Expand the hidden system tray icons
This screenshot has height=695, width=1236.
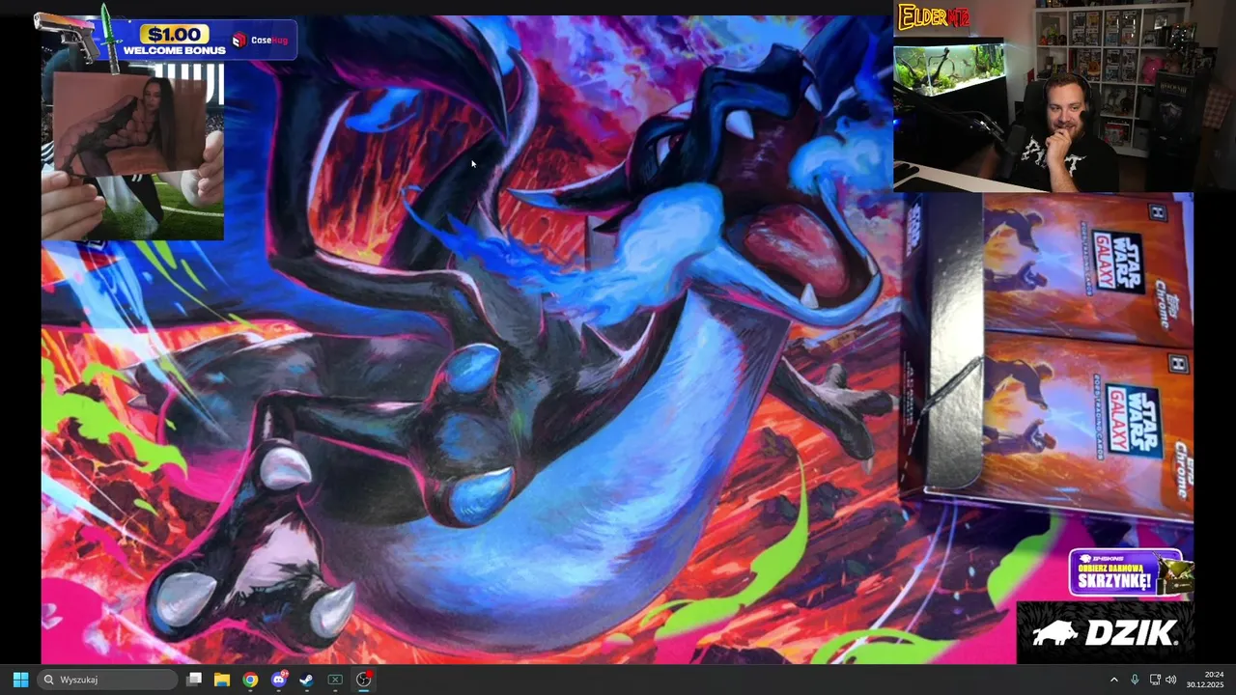pyautogui.click(x=1113, y=680)
